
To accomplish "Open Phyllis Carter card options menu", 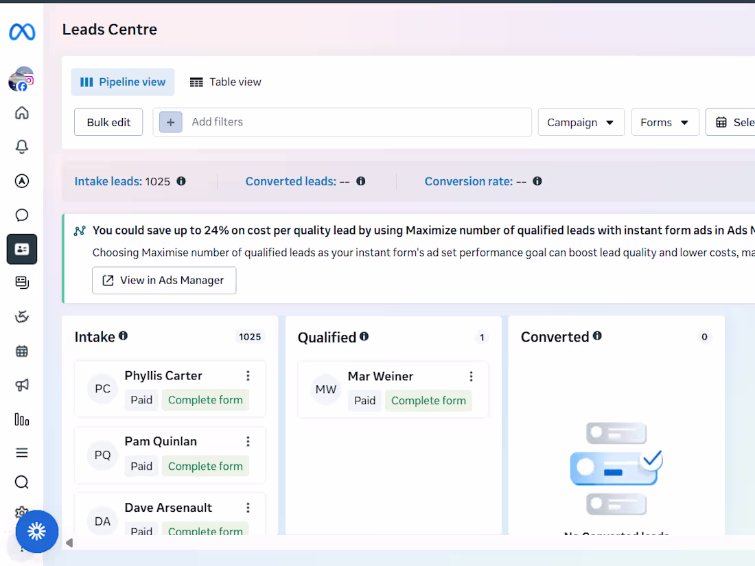I will (248, 375).
